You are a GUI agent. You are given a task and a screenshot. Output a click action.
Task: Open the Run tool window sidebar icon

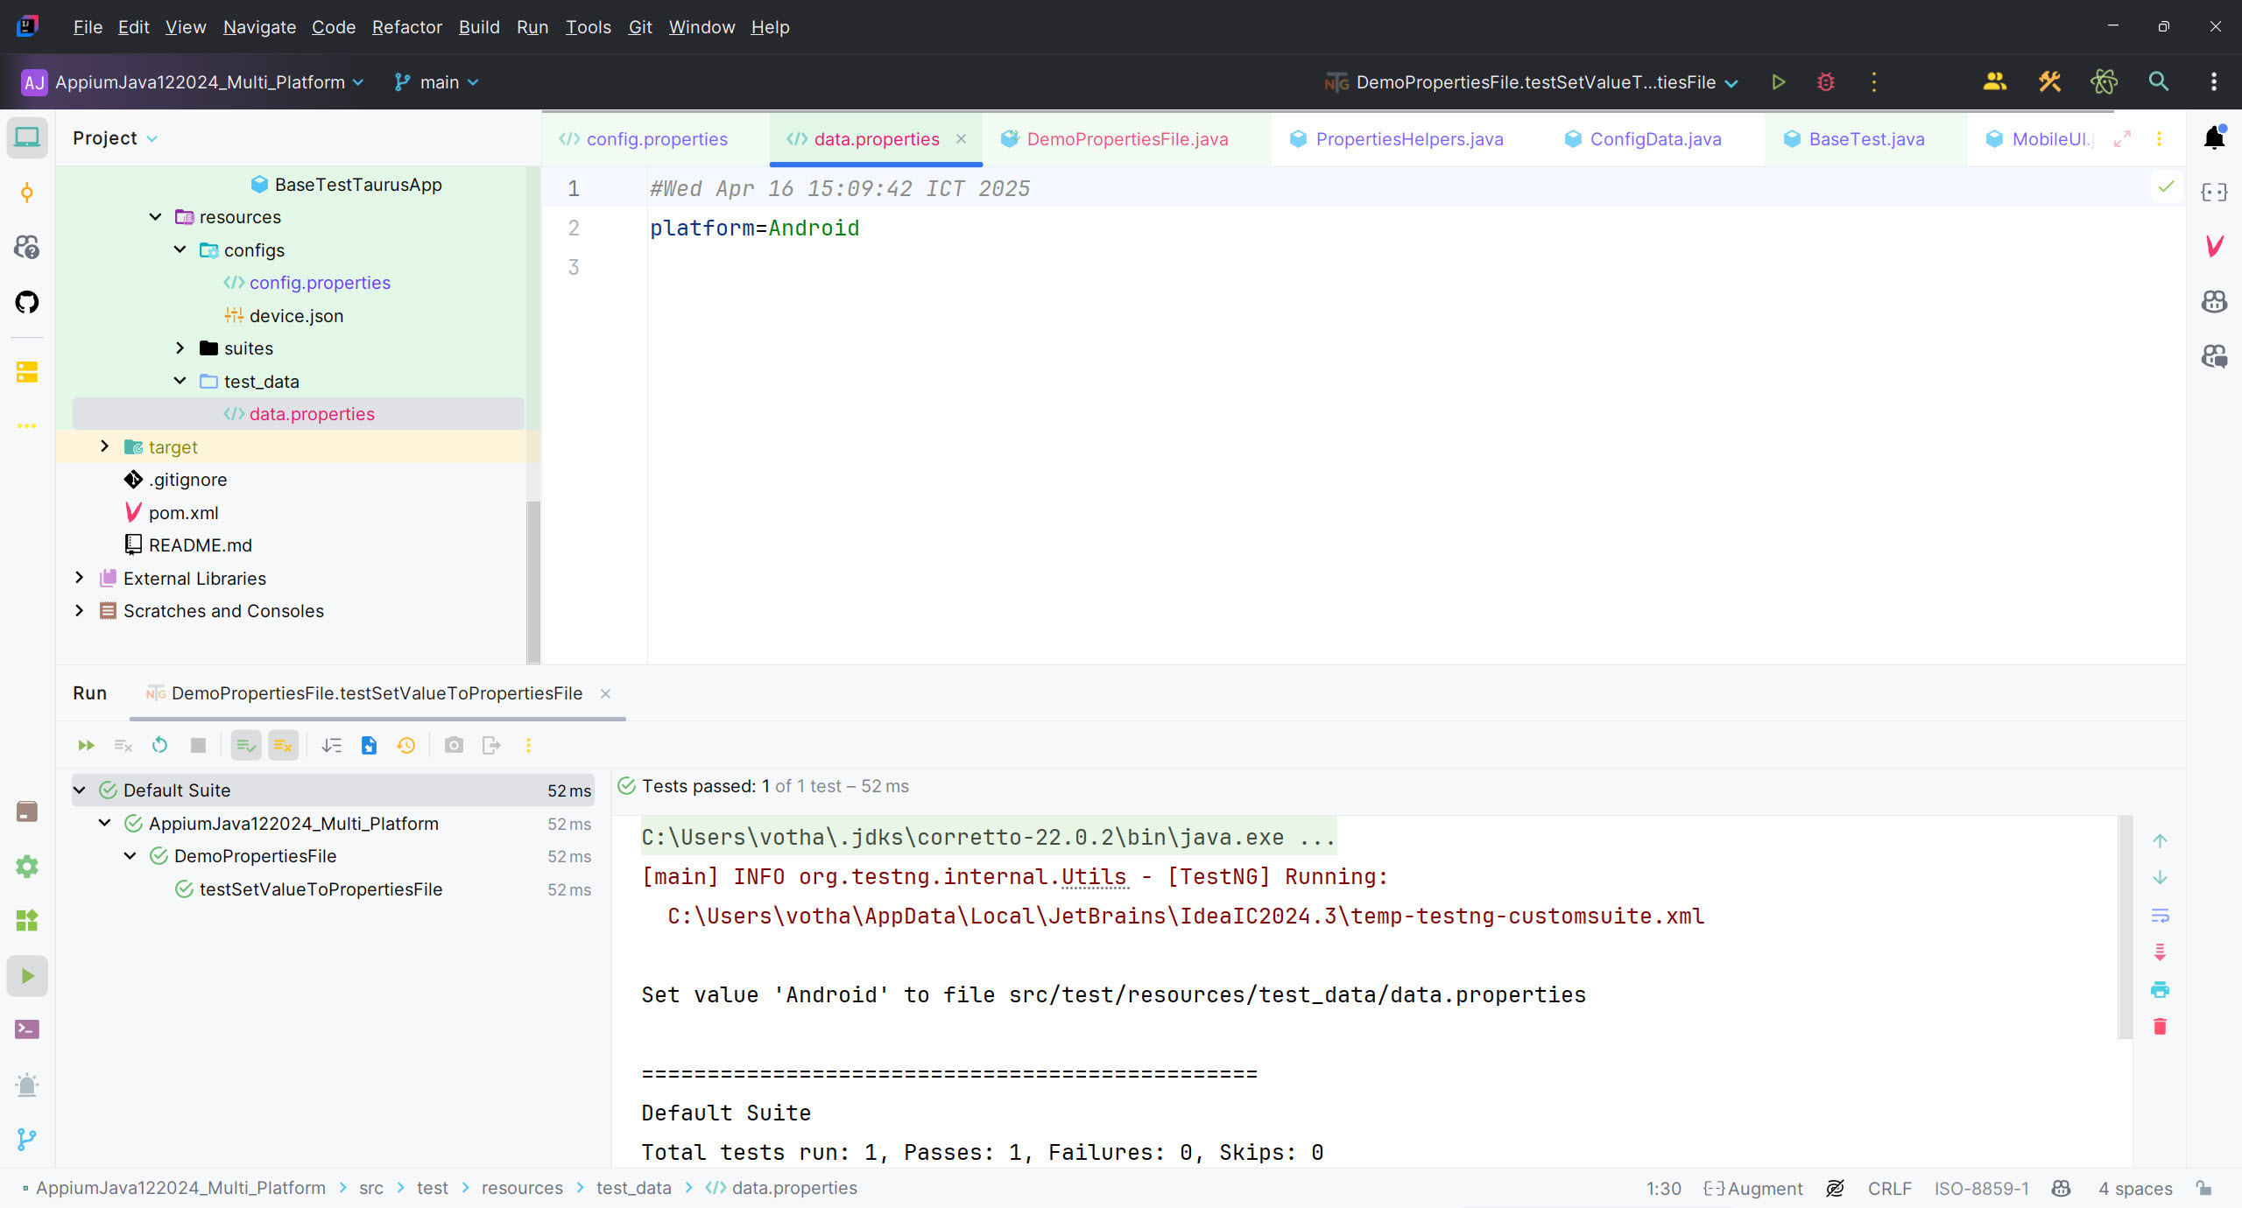pos(27,976)
